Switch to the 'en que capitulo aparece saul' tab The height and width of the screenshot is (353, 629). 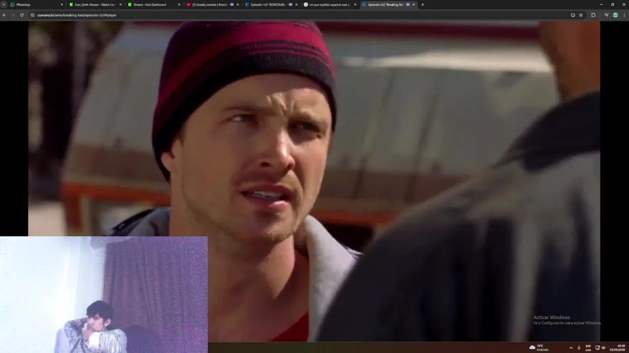pyautogui.click(x=329, y=4)
